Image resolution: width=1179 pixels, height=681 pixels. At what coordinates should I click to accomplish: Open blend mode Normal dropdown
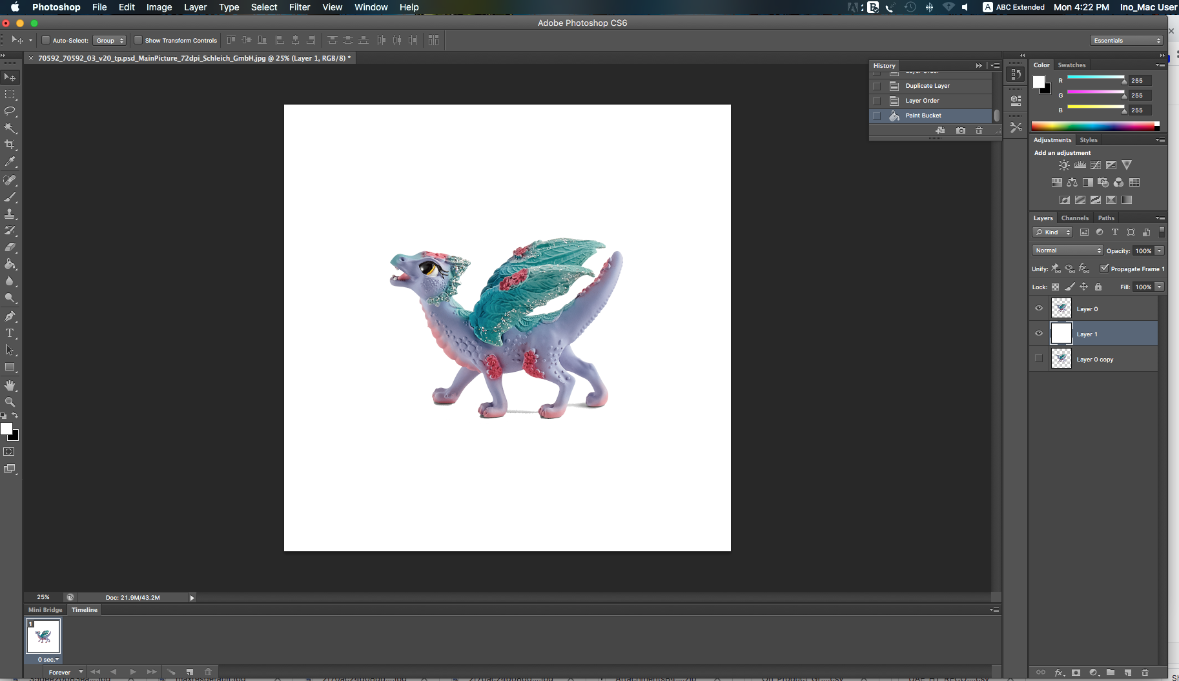pos(1067,250)
